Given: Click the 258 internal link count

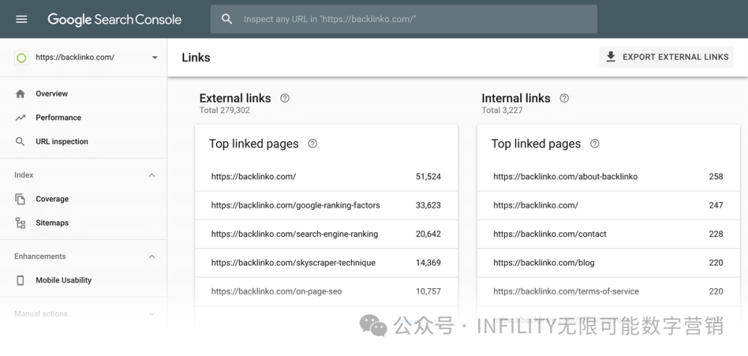Looking at the screenshot, I should point(716,177).
